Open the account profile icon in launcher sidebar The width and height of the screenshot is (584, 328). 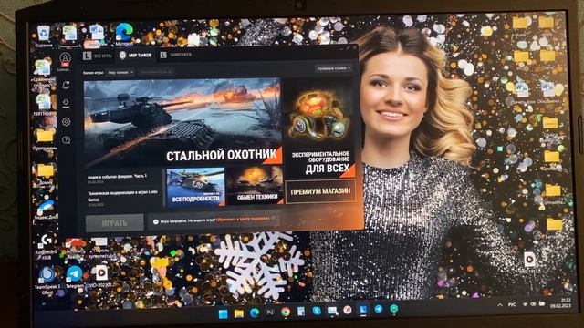[65, 58]
